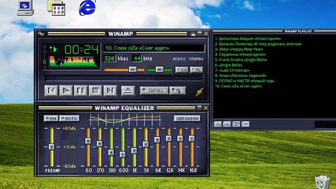This screenshot has height=189, width=336.
Task: Click the Eject open file button
Action: 128,91
